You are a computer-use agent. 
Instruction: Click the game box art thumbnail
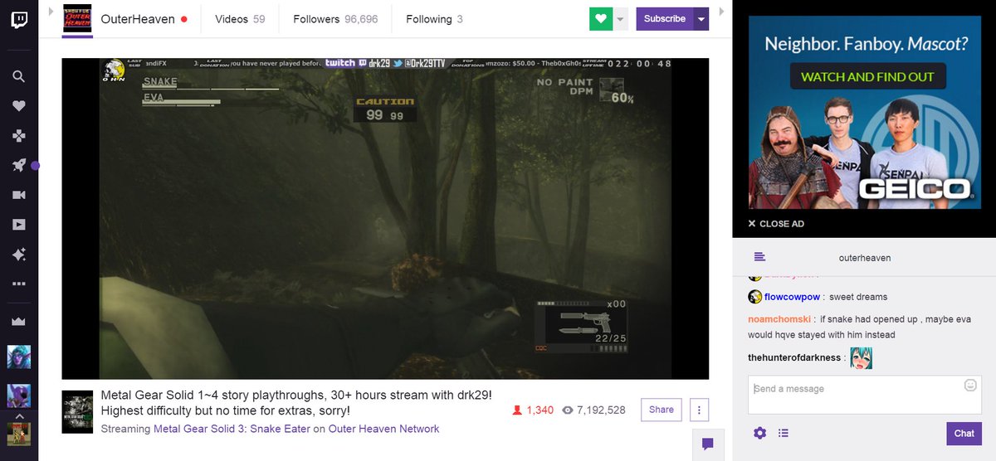tap(77, 412)
